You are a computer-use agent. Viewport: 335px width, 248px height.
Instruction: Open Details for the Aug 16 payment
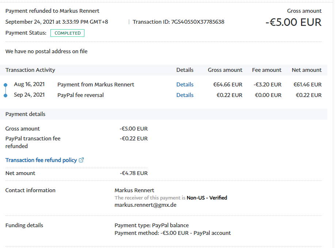(184, 85)
